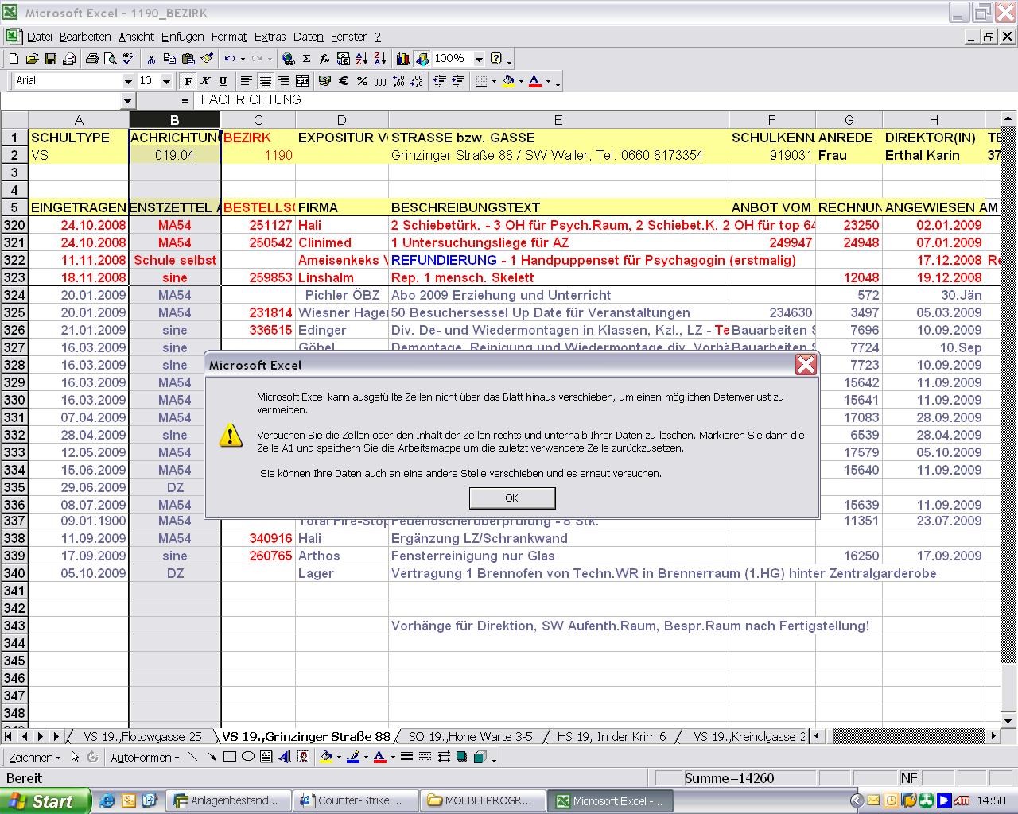The height and width of the screenshot is (814, 1018).
Task: Expand the zoom percentage dropdown
Action: [479, 59]
